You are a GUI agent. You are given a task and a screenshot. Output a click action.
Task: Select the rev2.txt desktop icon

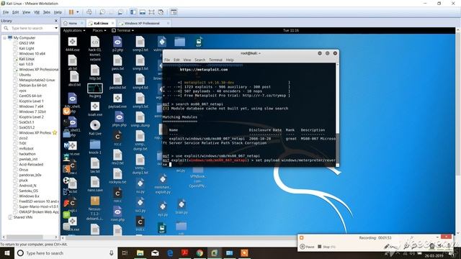[117, 157]
